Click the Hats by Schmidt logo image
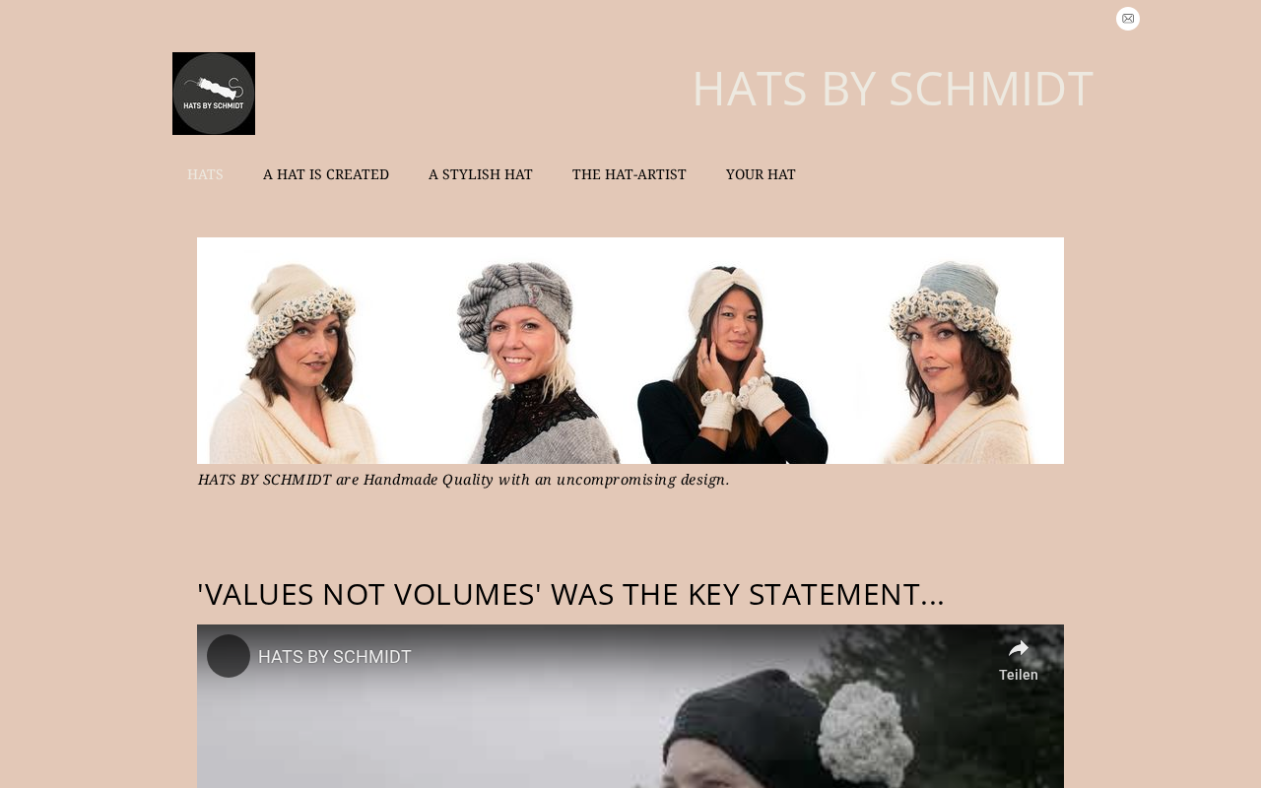This screenshot has height=788, width=1261. (214, 94)
